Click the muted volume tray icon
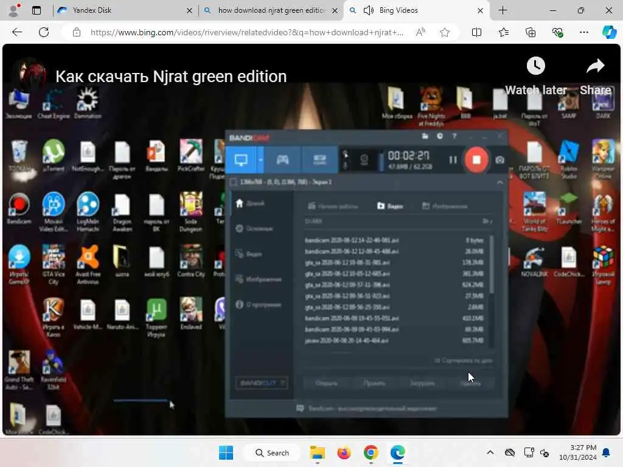Screen dimensions: 623x467 (545, 452)
